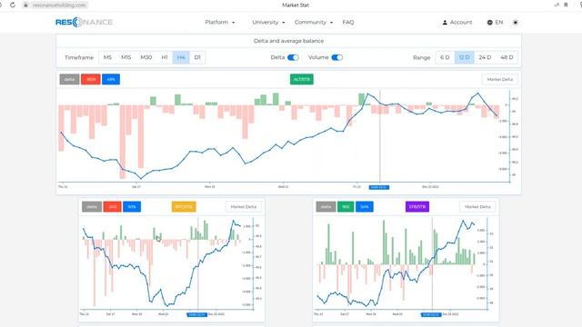The width and height of the screenshot is (582, 327).
Task: Click the Resonance logo
Action: (84, 22)
